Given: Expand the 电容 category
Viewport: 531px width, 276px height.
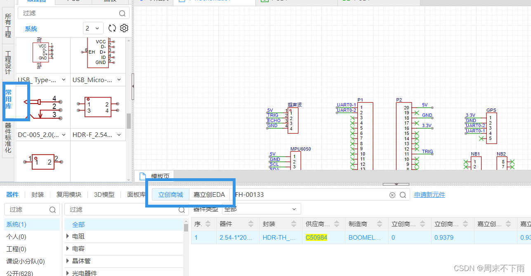Looking at the screenshot, I should 68,249.
